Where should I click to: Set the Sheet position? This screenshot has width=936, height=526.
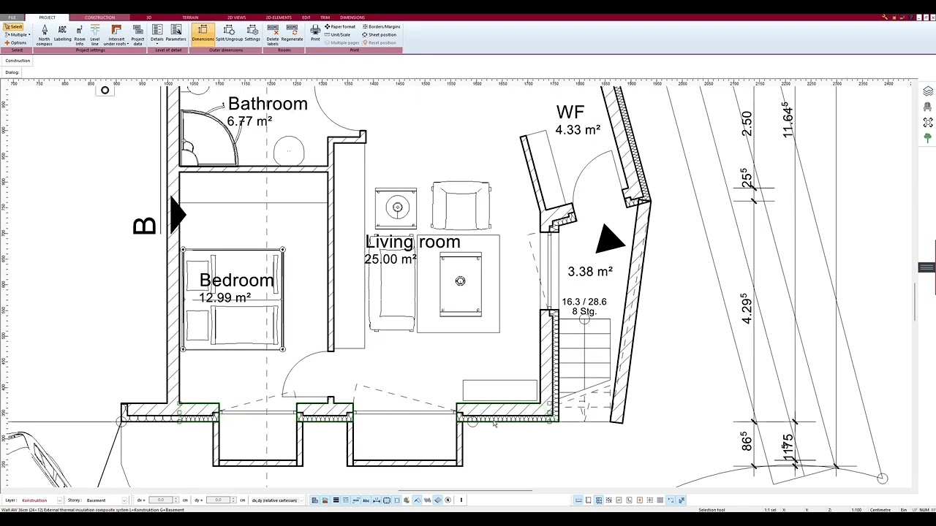click(x=380, y=34)
